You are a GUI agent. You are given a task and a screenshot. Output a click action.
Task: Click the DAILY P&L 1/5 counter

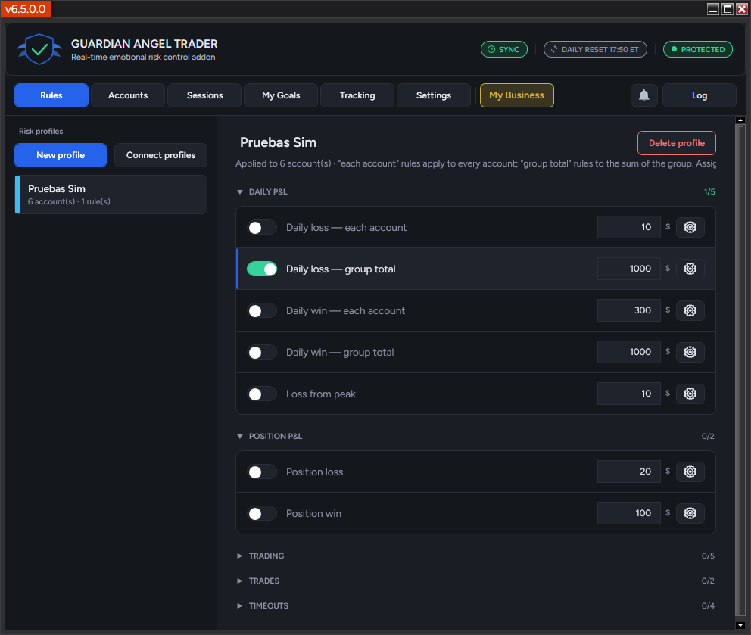pos(709,192)
